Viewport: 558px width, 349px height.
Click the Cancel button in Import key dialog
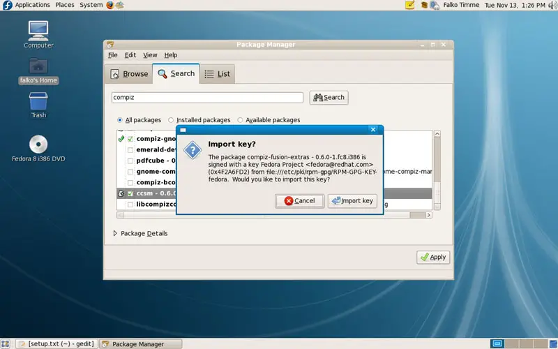[x=299, y=201]
